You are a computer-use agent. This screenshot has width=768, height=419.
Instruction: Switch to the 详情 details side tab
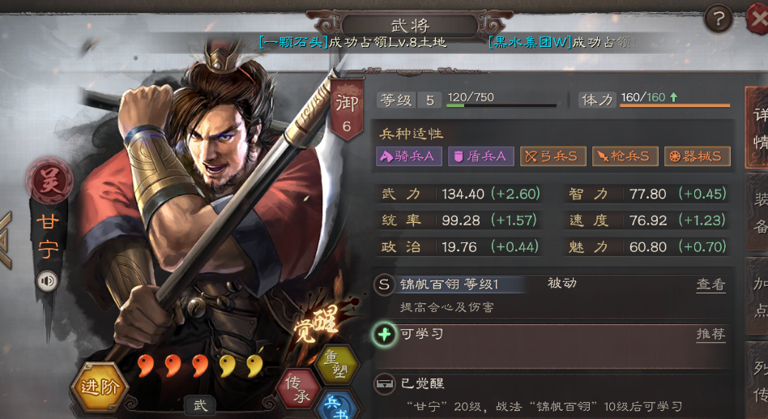coord(758,128)
